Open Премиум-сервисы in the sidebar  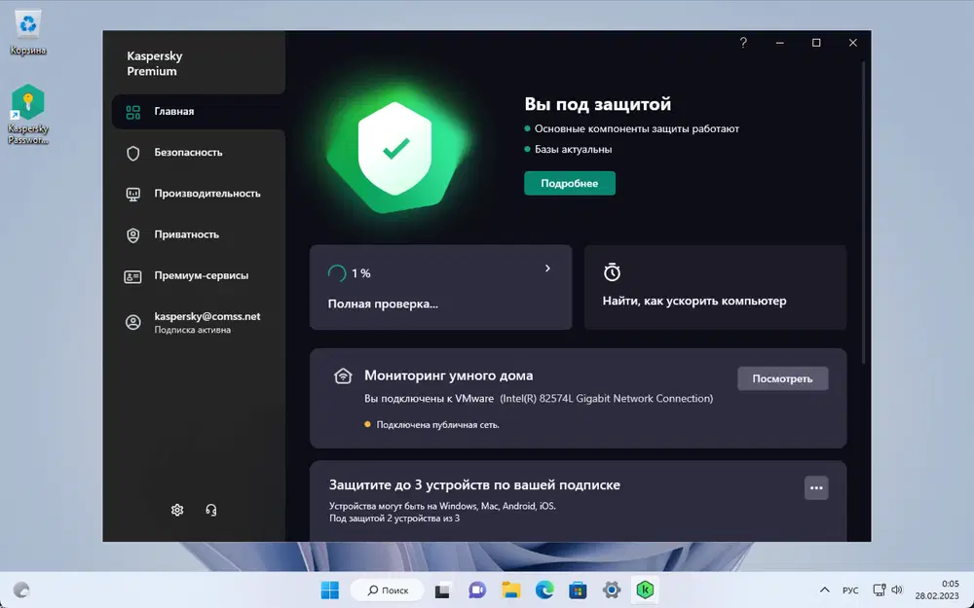(x=199, y=275)
